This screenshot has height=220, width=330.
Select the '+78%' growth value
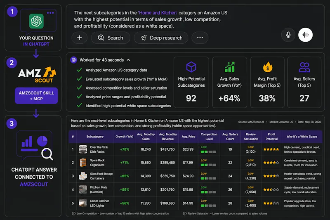125,149
